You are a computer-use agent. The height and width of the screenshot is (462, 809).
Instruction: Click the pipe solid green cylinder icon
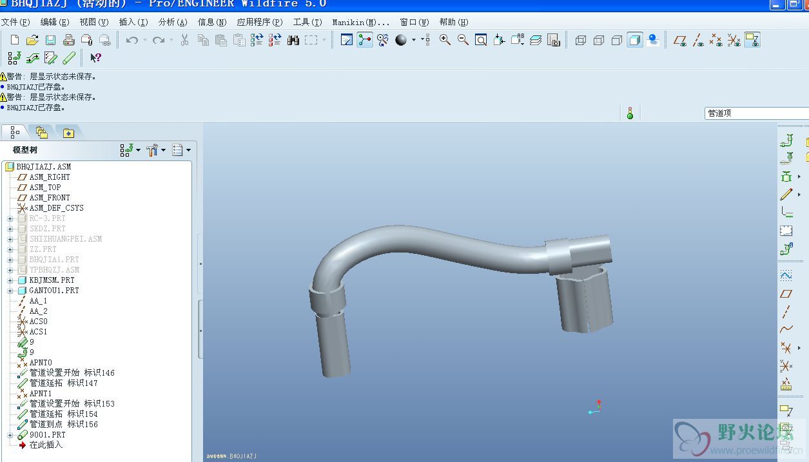(x=70, y=58)
